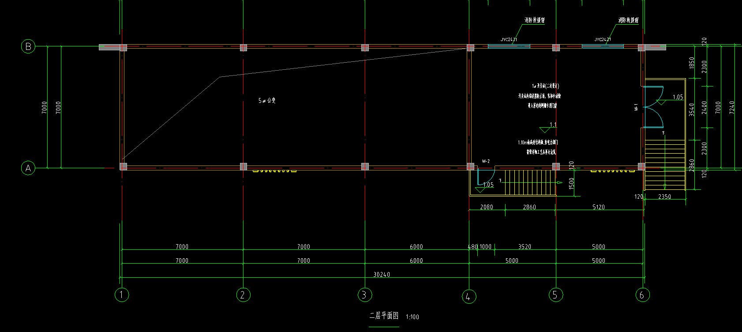Select the double swing door M-1 symbol
The width and height of the screenshot is (742, 332).
point(653,107)
